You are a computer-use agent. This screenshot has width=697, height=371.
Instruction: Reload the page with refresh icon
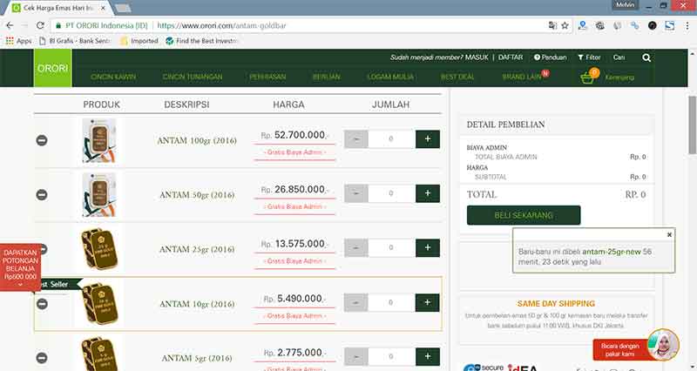[40, 26]
